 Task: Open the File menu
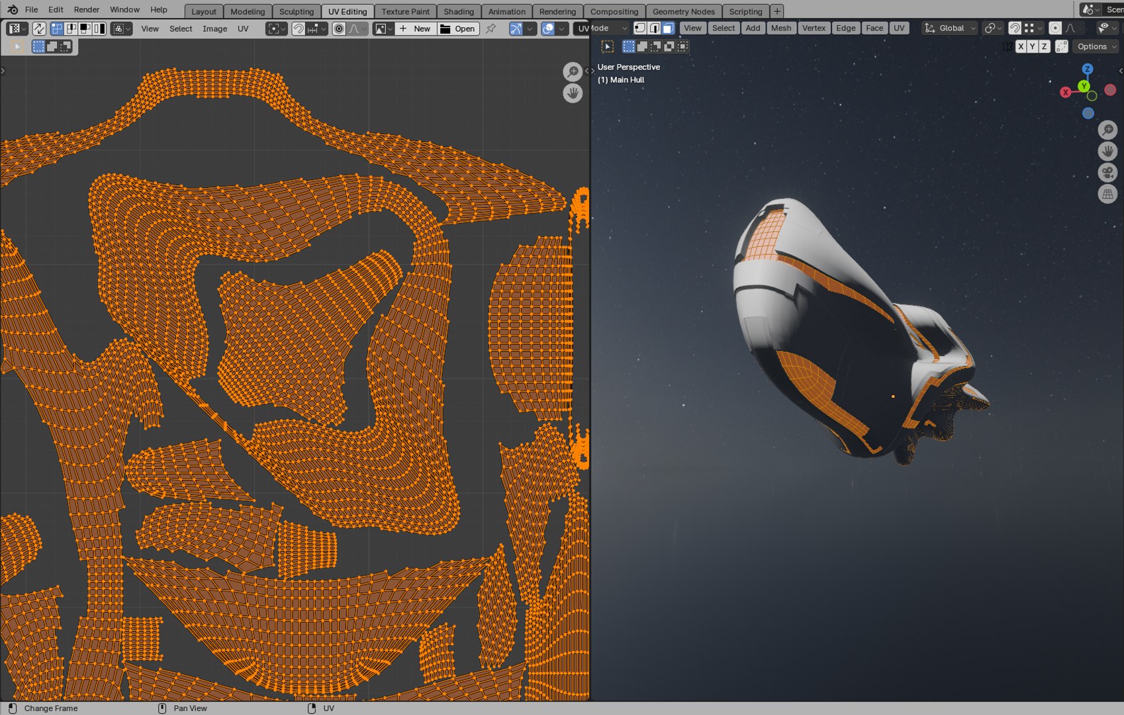(31, 9)
